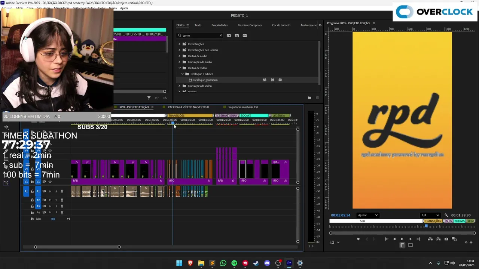
Task: Toggle rulers display in Program monitor
Action: point(402,245)
